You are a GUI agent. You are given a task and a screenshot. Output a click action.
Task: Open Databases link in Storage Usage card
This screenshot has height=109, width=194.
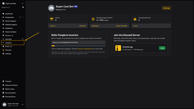(x=95, y=26)
